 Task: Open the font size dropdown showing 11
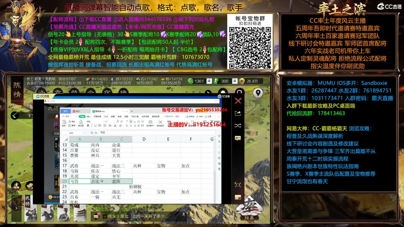coord(109,122)
